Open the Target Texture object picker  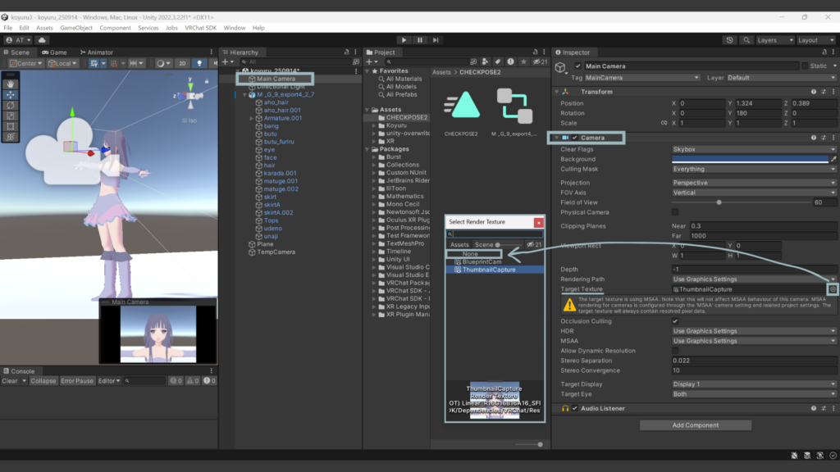pyautogui.click(x=833, y=289)
